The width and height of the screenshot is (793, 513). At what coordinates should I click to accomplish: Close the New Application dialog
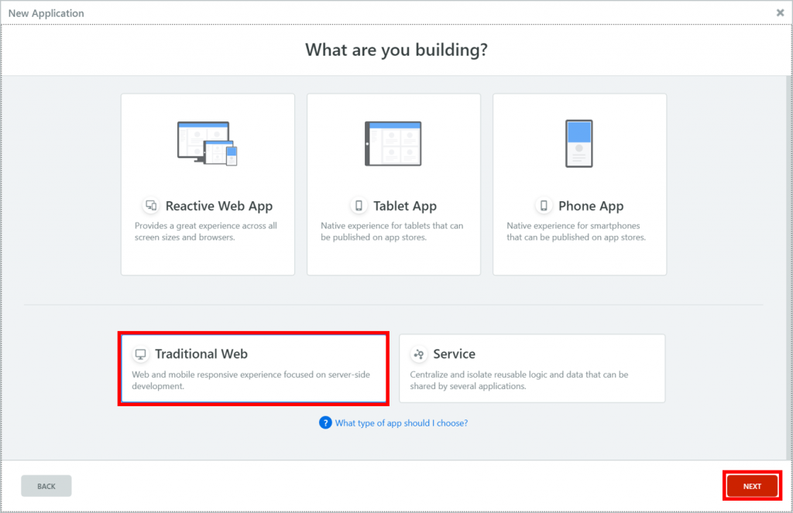coord(780,13)
